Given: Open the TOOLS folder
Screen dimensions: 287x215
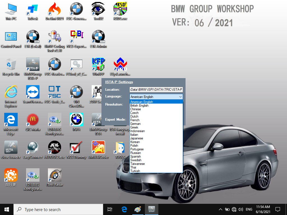Looking at the screenshot, I should point(120,148).
